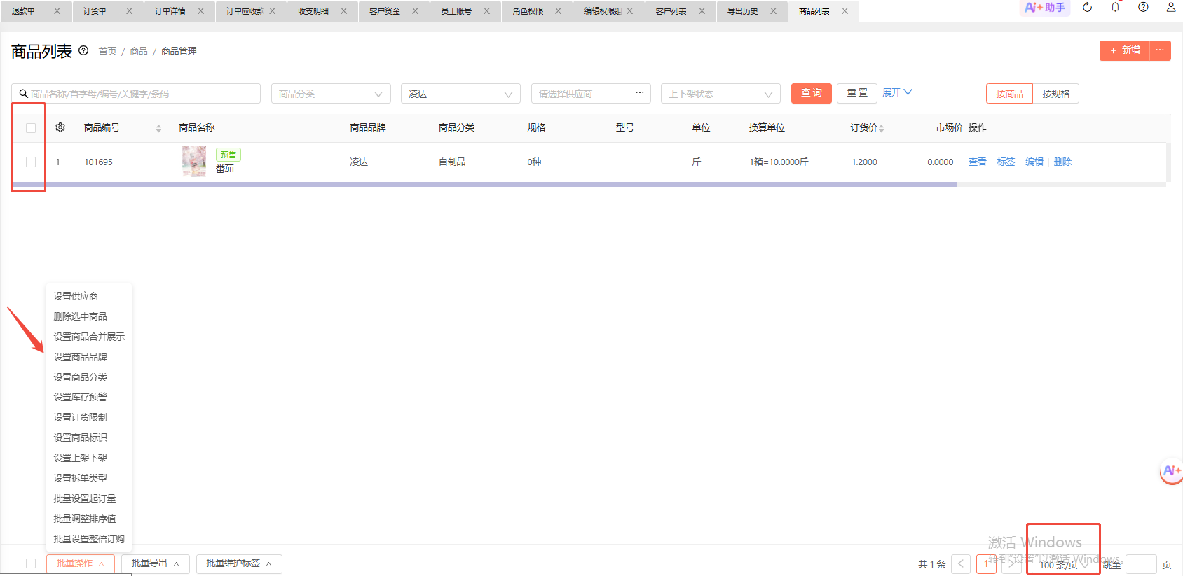Close the 商品列表 tab

(x=844, y=11)
